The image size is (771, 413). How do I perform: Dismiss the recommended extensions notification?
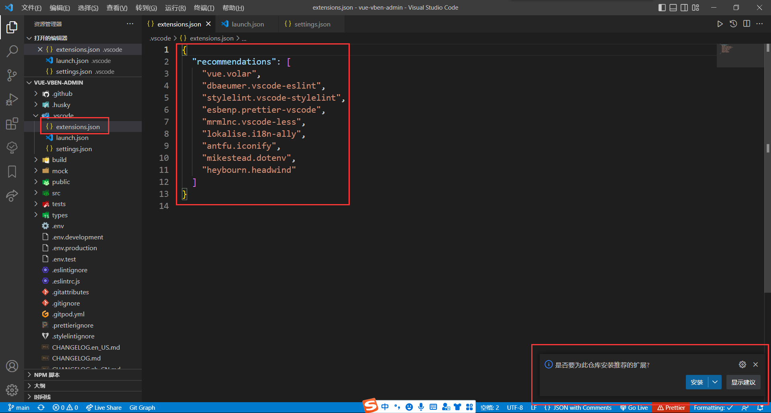(x=755, y=364)
